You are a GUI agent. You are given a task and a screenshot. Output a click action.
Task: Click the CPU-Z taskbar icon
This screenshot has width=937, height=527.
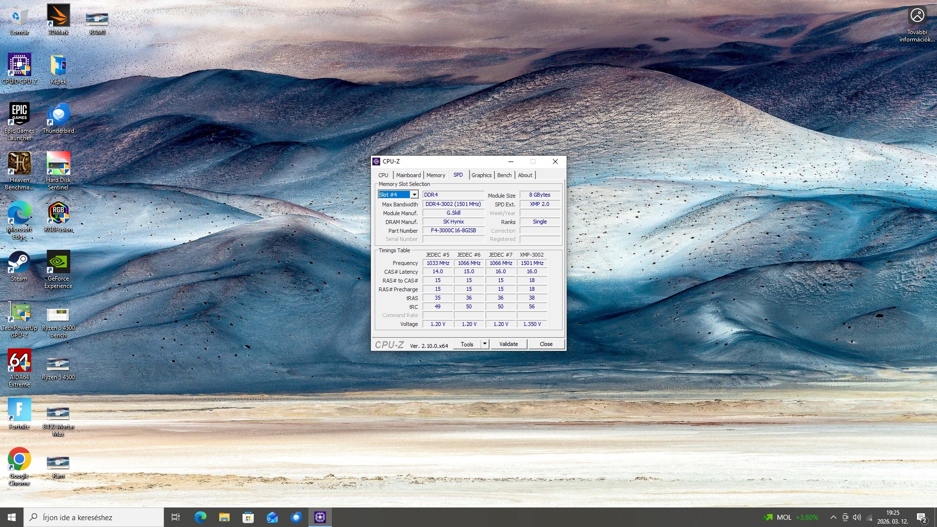pos(320,517)
